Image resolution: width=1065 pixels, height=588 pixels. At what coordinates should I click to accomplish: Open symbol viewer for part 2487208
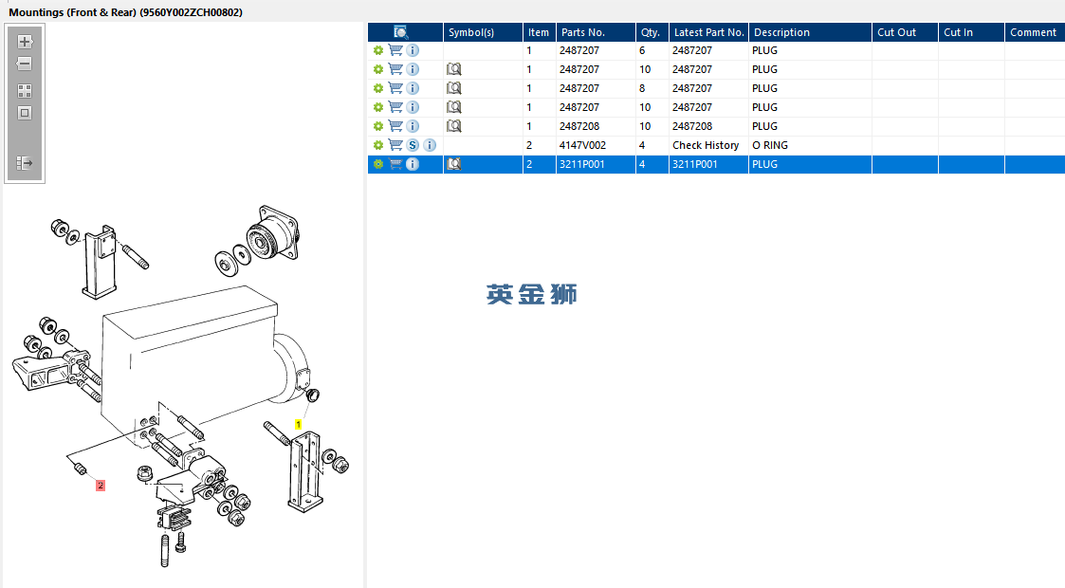click(453, 126)
